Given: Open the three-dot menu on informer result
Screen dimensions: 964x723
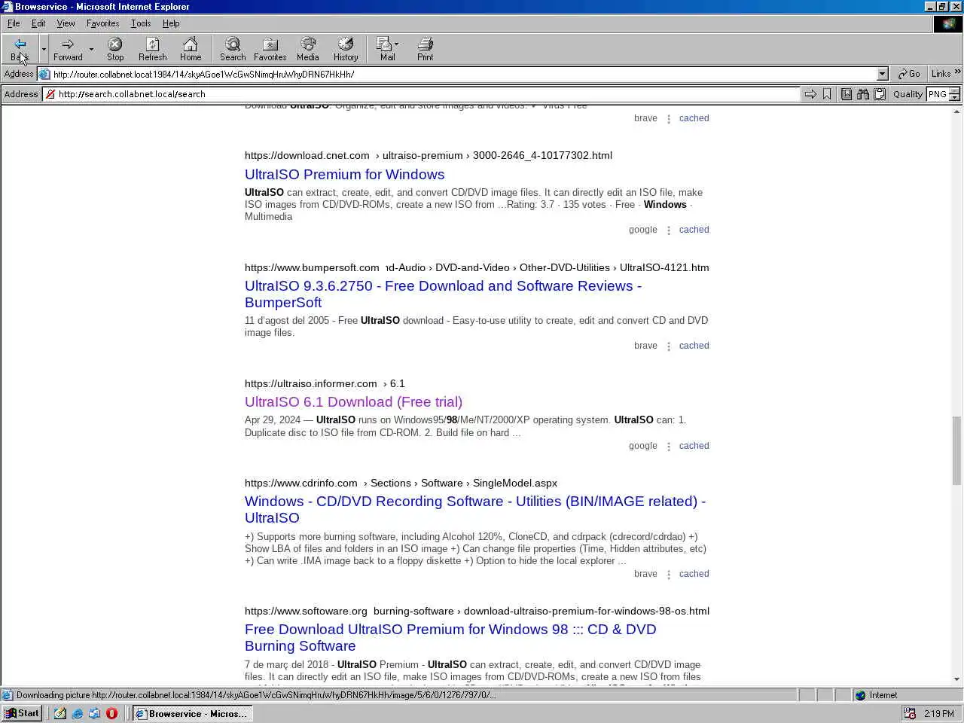Looking at the screenshot, I should [x=669, y=447].
